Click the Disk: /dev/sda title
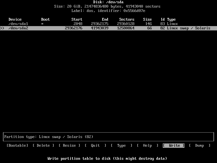Image resolution: width=217 pixels, height=163 pixels. click(x=108, y=2)
